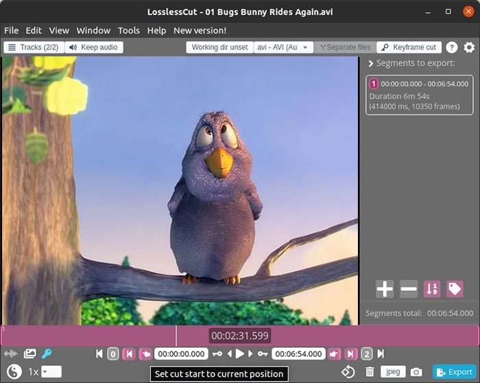Open the playback speed dropdown

click(x=51, y=371)
